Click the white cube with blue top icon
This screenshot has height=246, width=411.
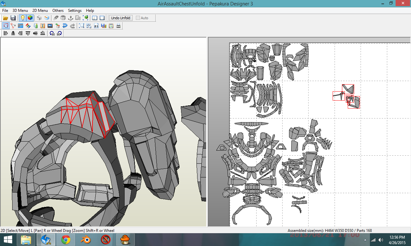(47, 18)
